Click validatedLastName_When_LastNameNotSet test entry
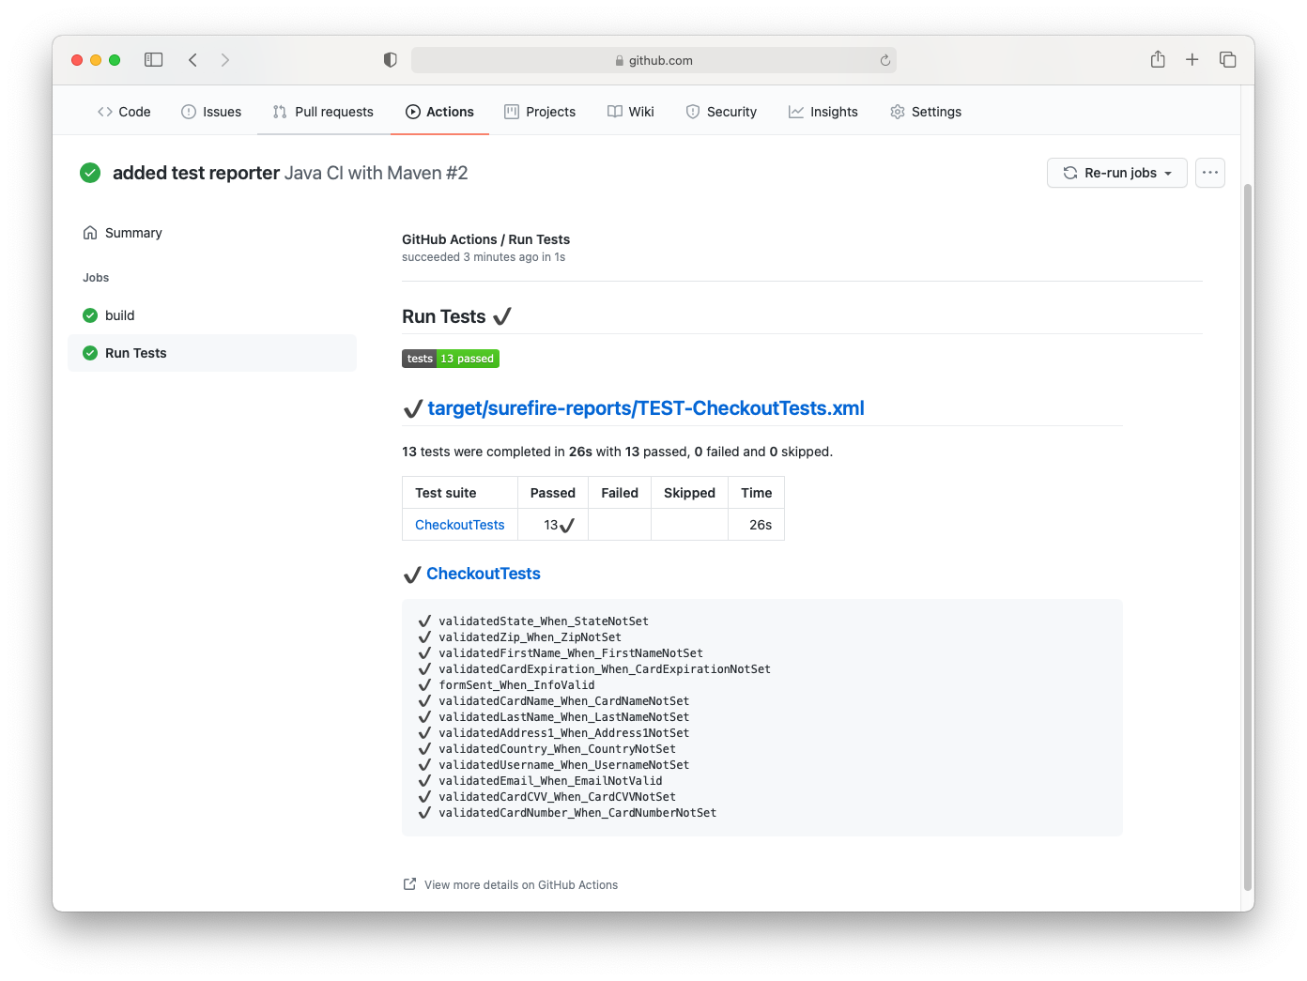Screen dimensions: 1307x981 pyautogui.click(x=563, y=717)
